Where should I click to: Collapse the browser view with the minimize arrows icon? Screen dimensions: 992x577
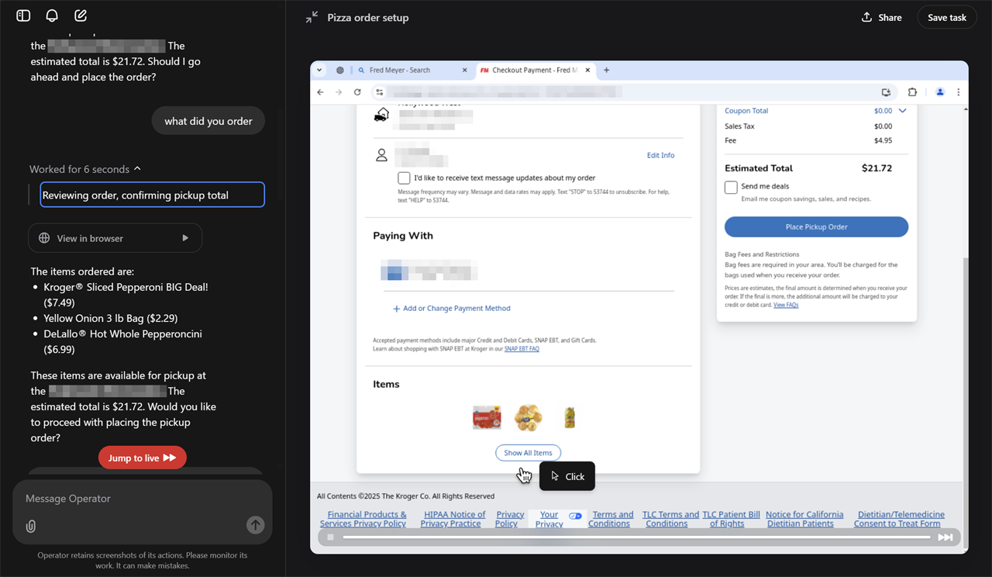(312, 17)
